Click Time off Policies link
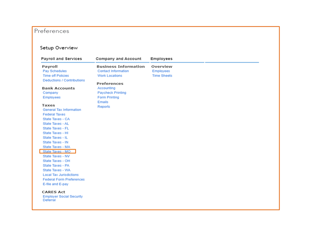 (56, 76)
